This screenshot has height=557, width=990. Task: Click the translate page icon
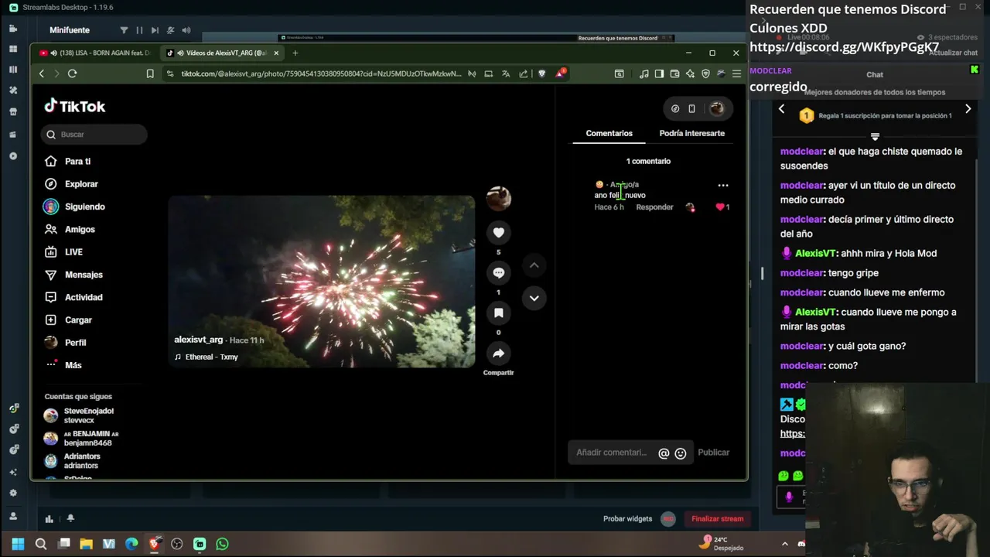(x=506, y=73)
